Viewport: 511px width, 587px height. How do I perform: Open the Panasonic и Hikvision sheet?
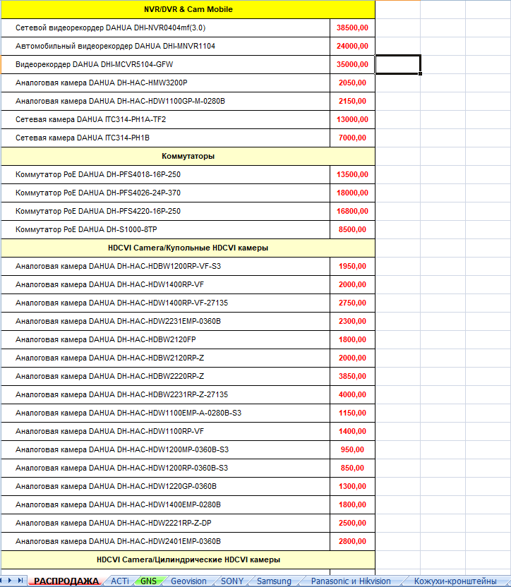pos(351,581)
